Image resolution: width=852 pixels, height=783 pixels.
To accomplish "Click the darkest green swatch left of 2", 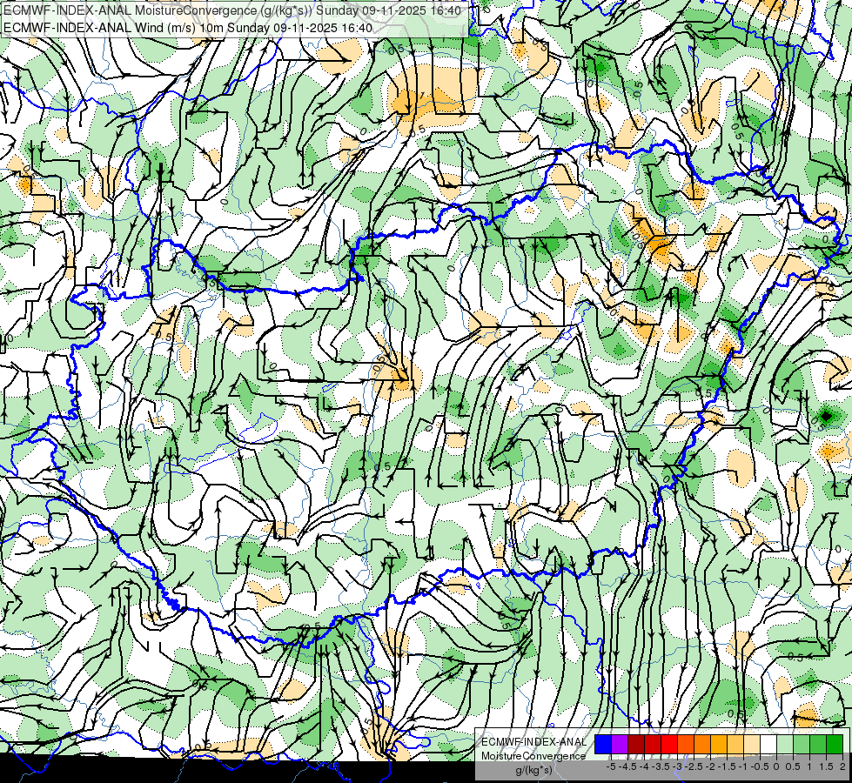I will click(x=835, y=745).
